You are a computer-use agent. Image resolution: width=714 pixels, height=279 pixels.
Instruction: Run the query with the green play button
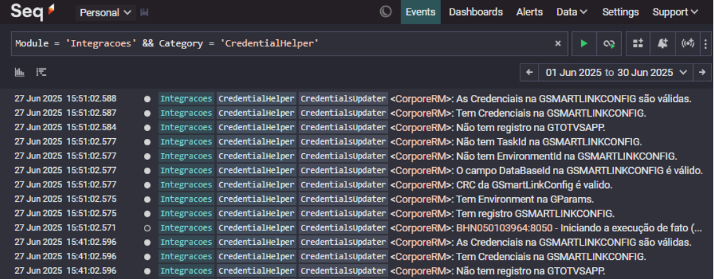pyautogui.click(x=584, y=44)
